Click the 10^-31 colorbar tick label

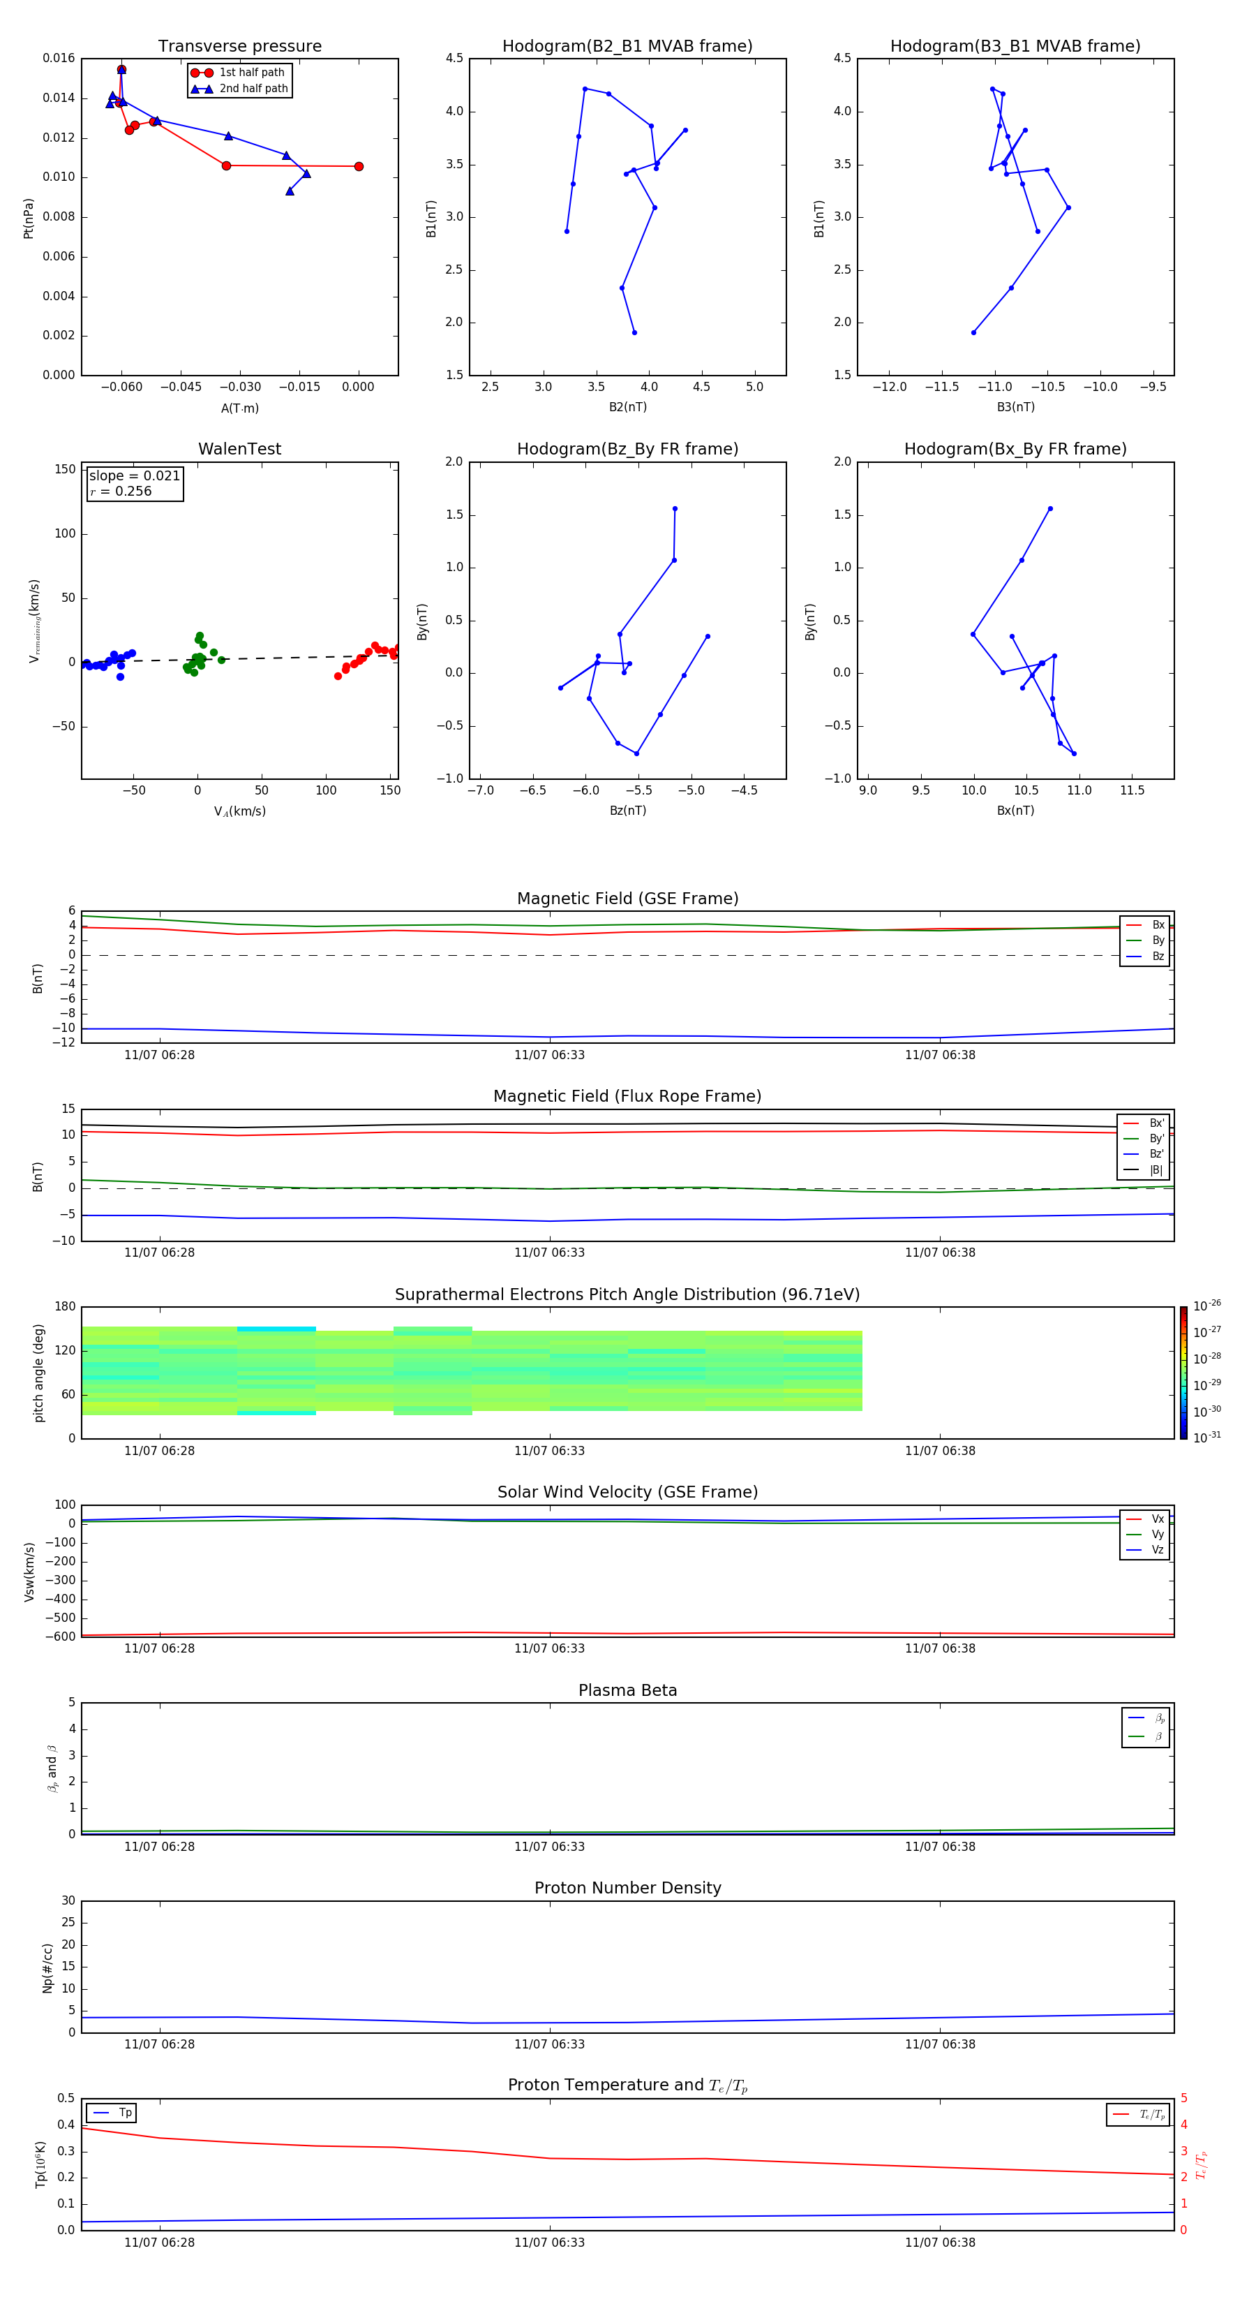coord(1207,1438)
